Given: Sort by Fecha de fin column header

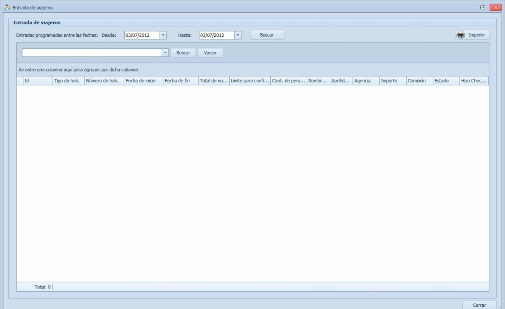Looking at the screenshot, I should click(x=181, y=81).
